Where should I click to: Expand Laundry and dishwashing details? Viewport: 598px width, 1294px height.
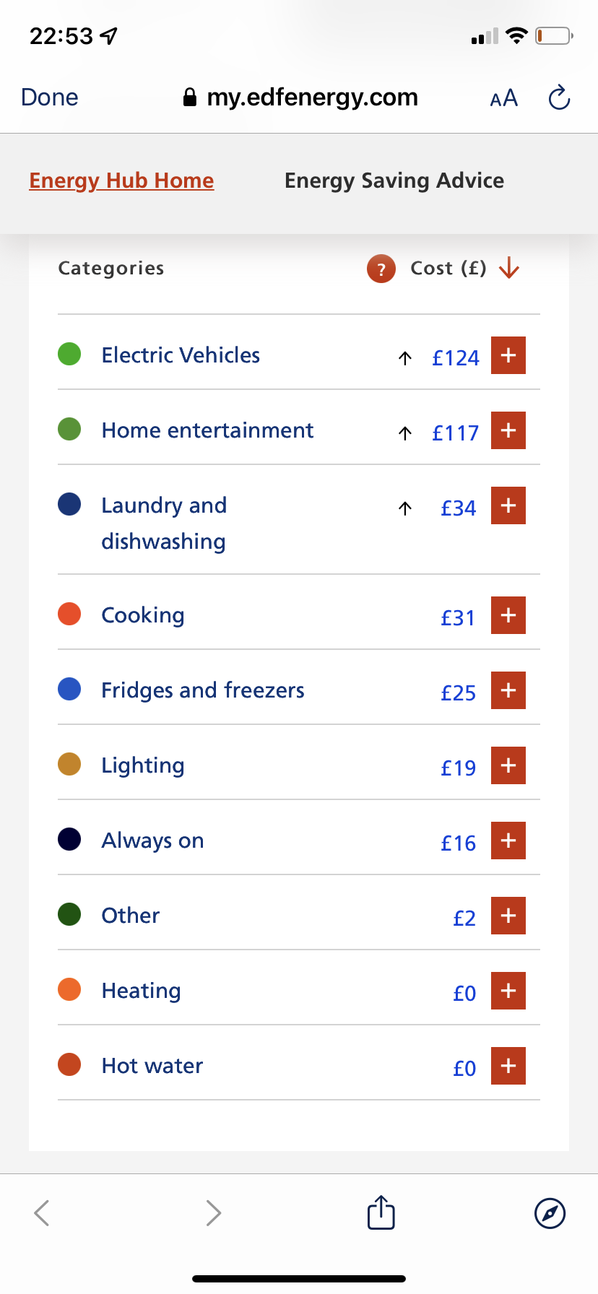coord(508,505)
